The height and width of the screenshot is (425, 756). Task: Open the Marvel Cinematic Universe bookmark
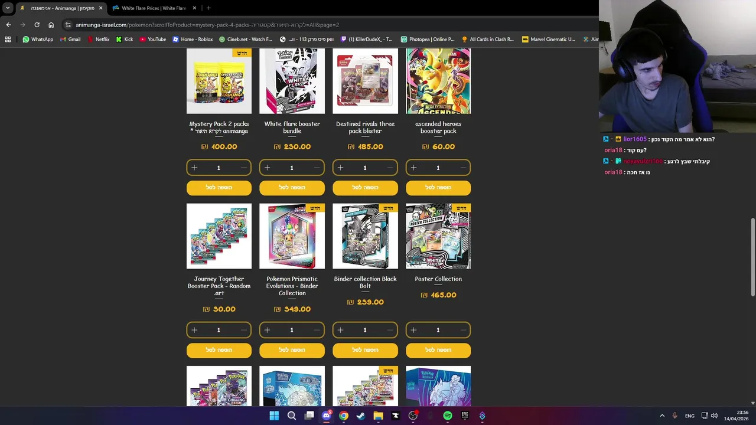548,40
